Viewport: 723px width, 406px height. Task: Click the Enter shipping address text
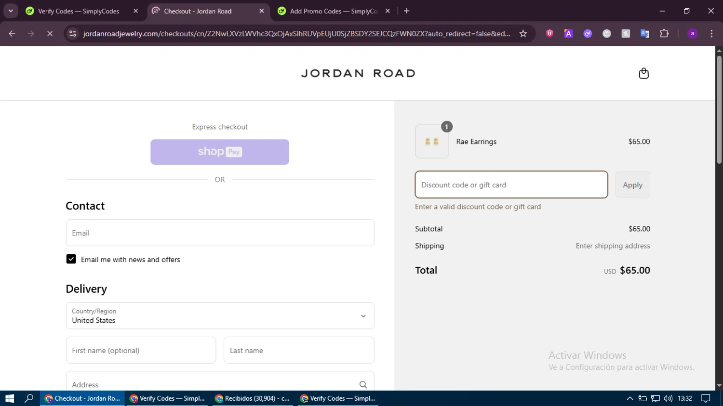coord(613,246)
